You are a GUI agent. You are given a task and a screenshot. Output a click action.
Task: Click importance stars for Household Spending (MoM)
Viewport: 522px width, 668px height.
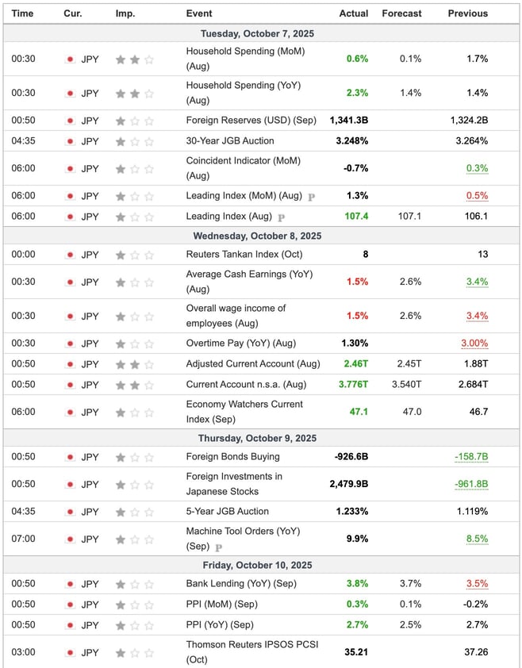click(x=134, y=59)
